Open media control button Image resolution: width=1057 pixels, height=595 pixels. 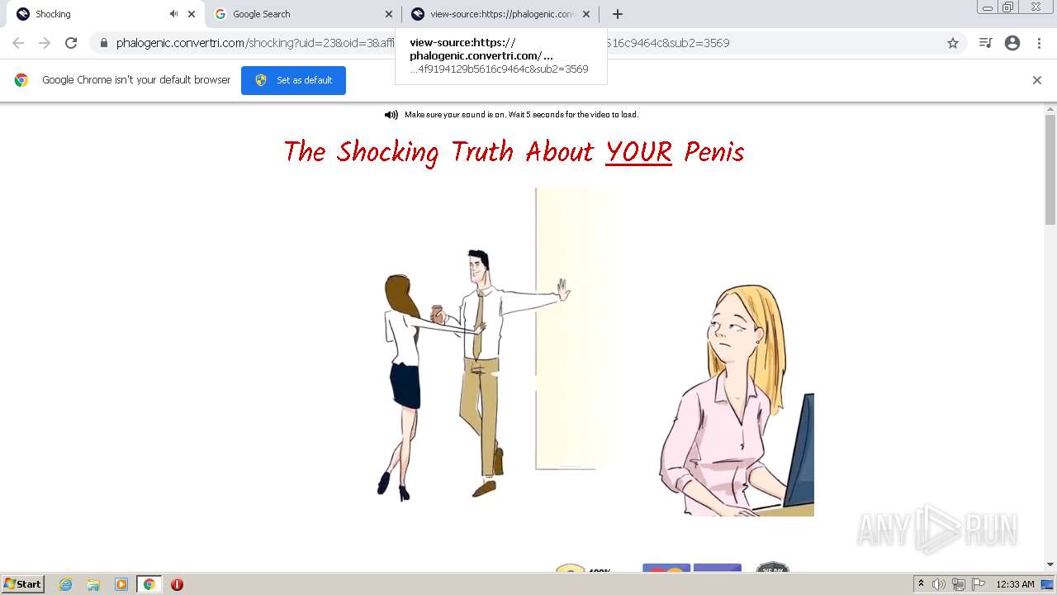pyautogui.click(x=985, y=43)
